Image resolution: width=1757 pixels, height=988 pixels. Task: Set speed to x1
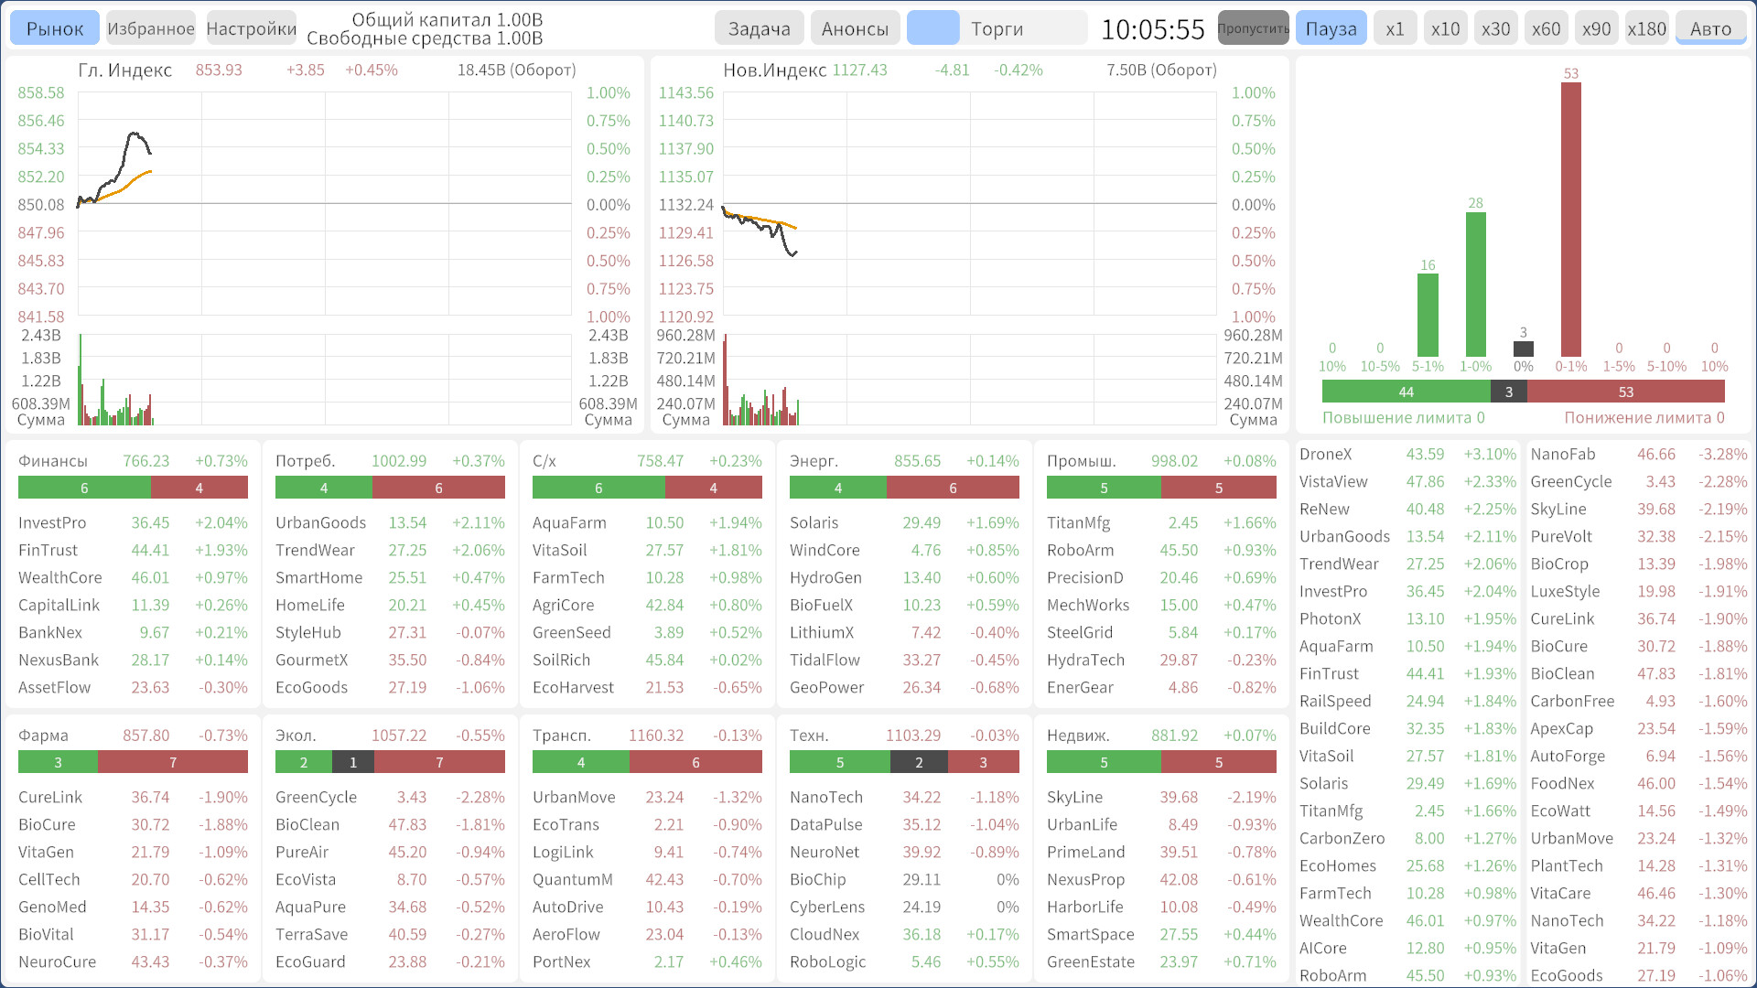pyautogui.click(x=1395, y=28)
